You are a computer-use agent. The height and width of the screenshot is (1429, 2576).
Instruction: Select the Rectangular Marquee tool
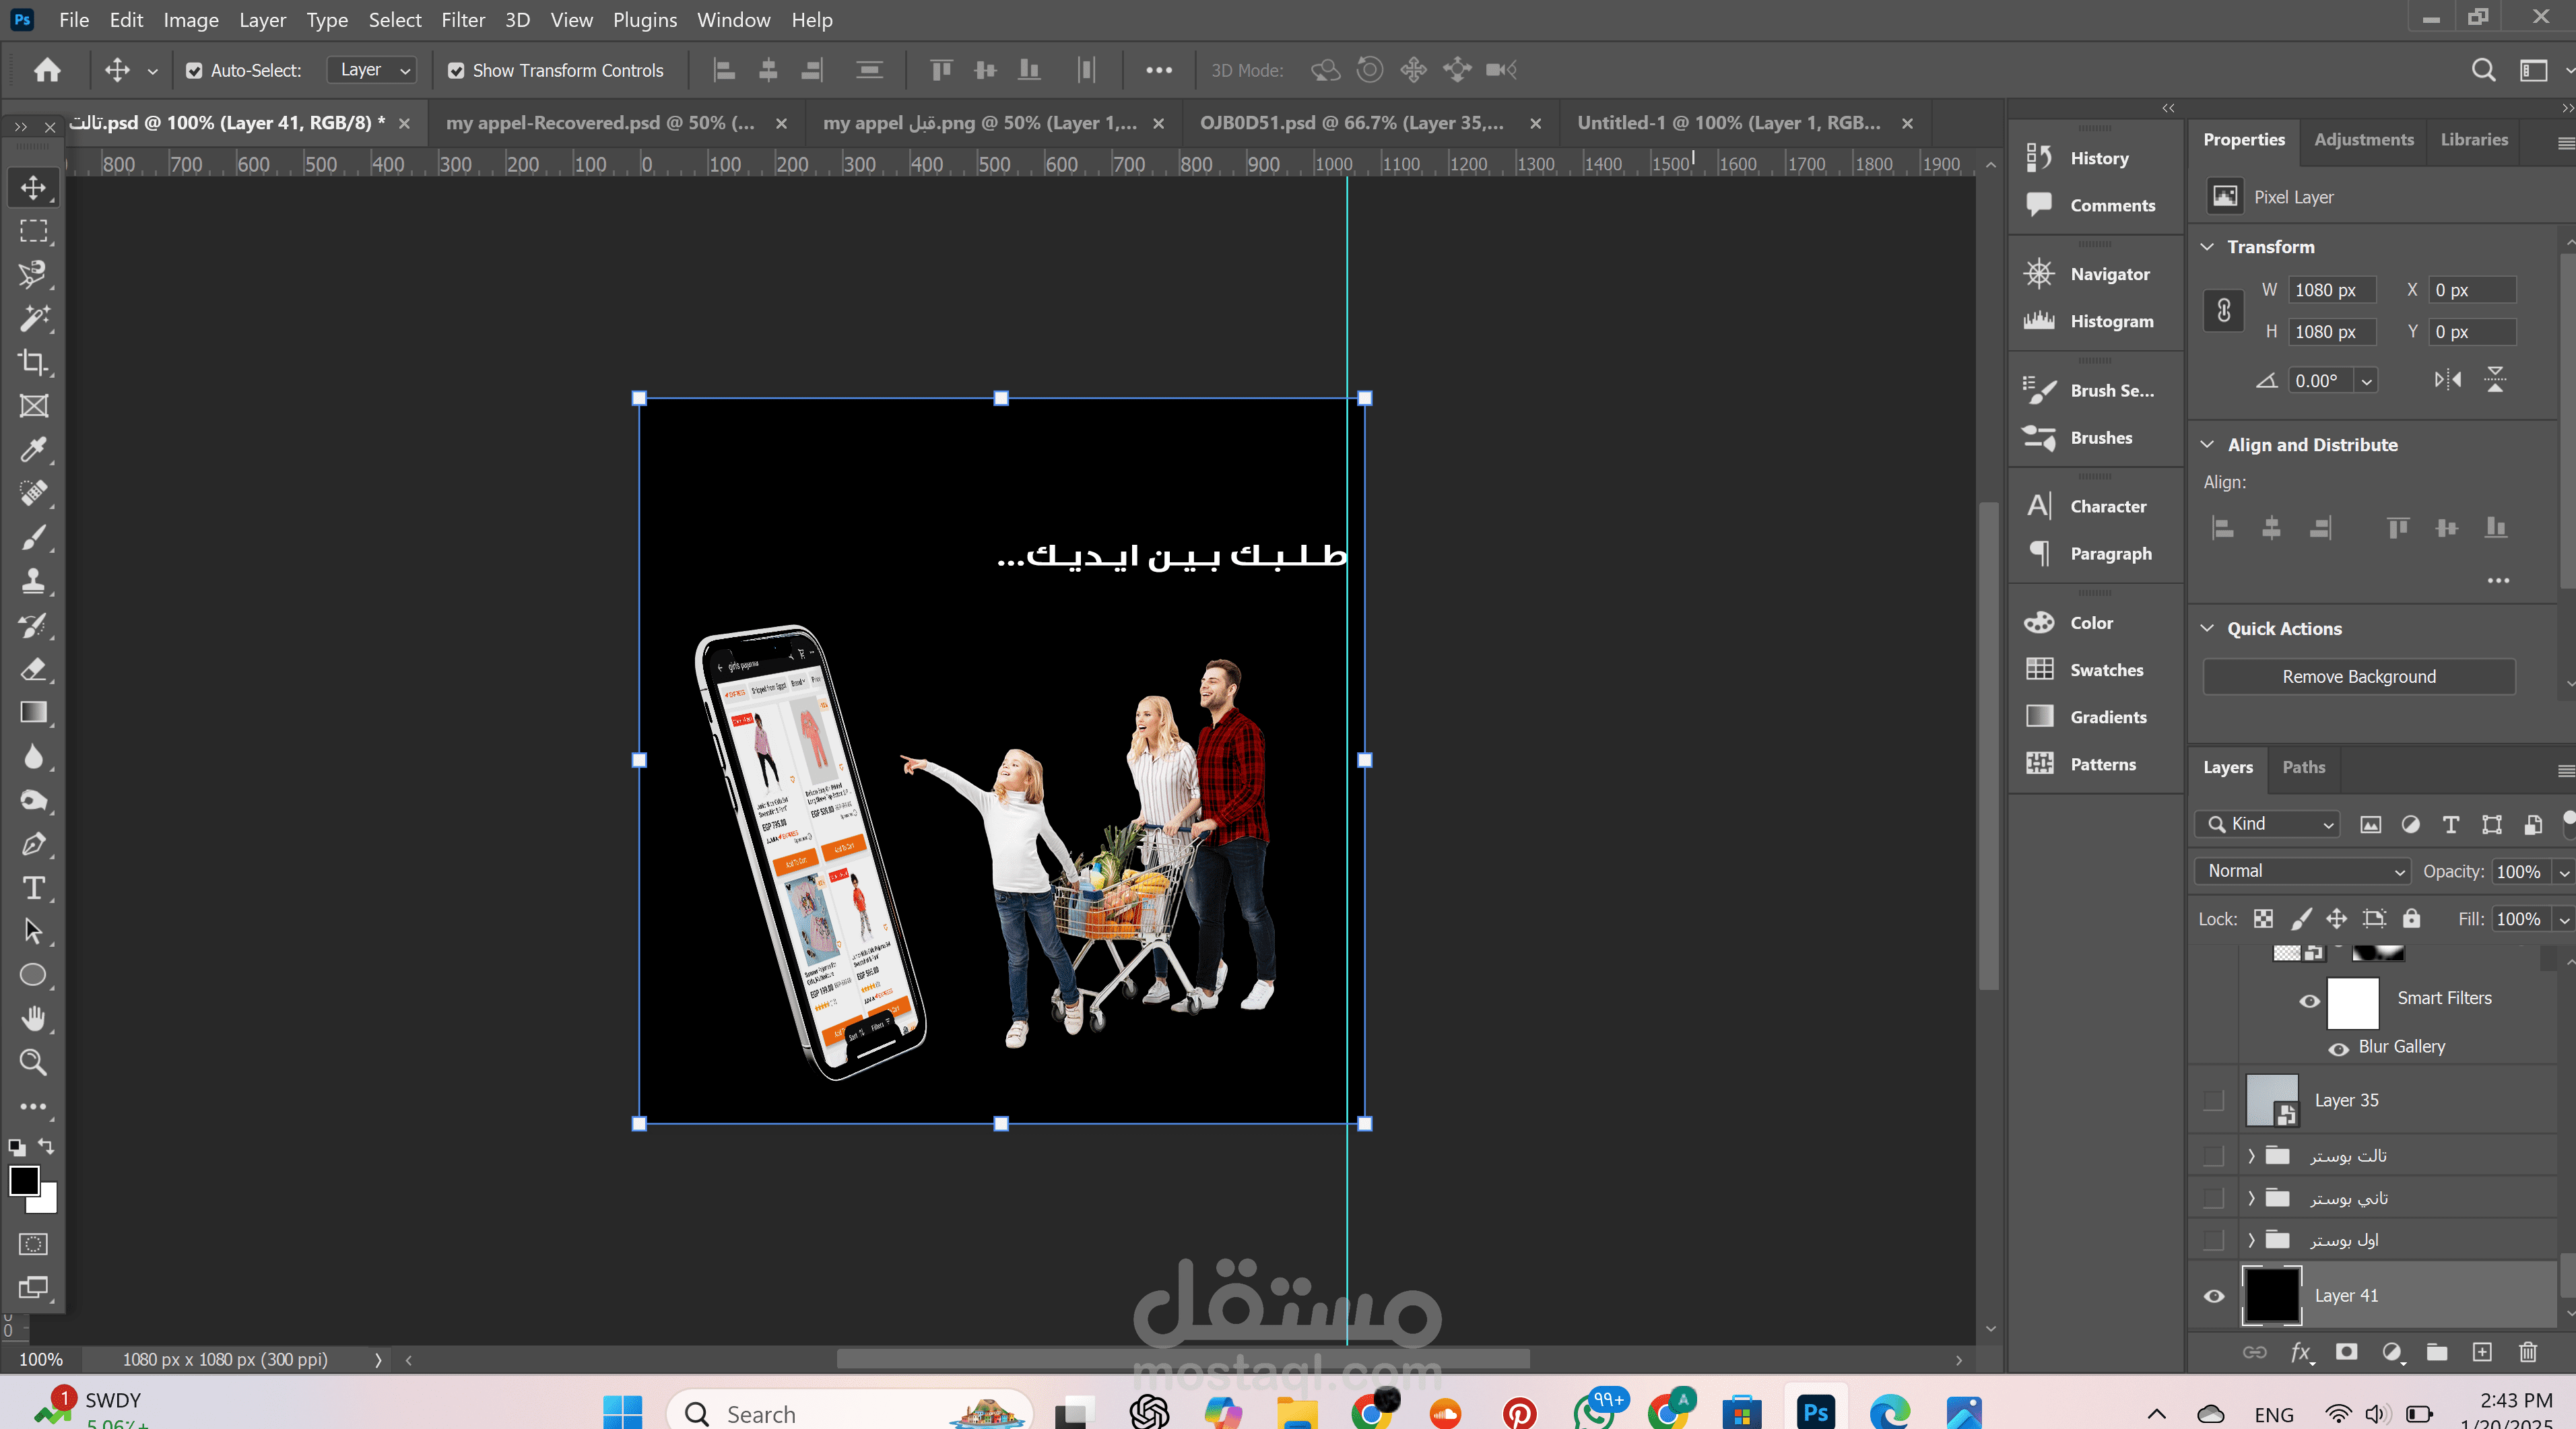click(33, 231)
